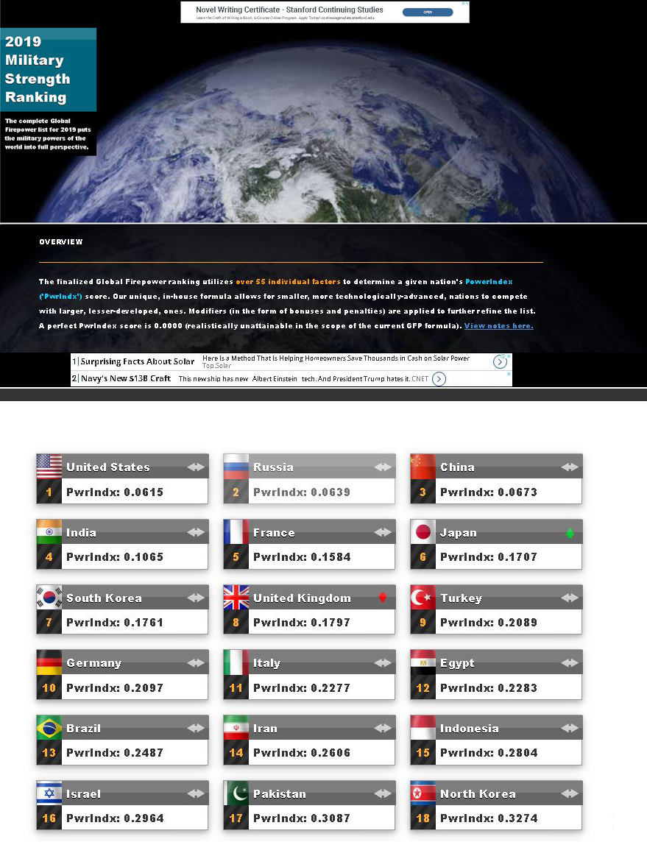Click the Germany unchanged-rank arrows icon
Image resolution: width=647 pixels, height=856 pixels.
[x=196, y=662]
